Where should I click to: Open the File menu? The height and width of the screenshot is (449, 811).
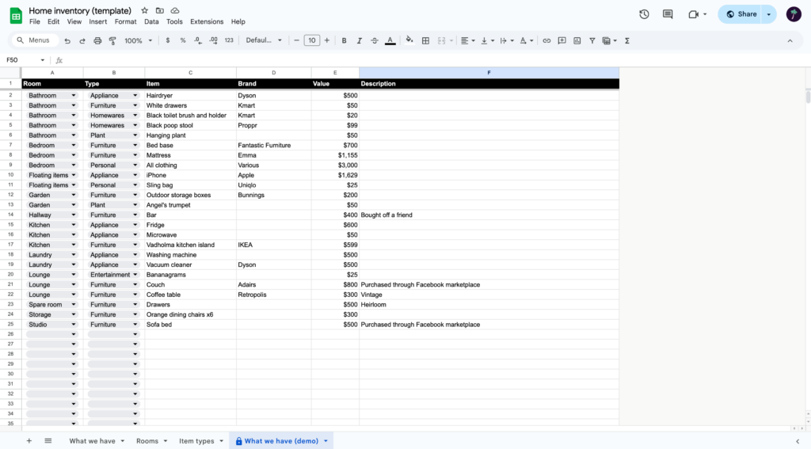pos(35,21)
